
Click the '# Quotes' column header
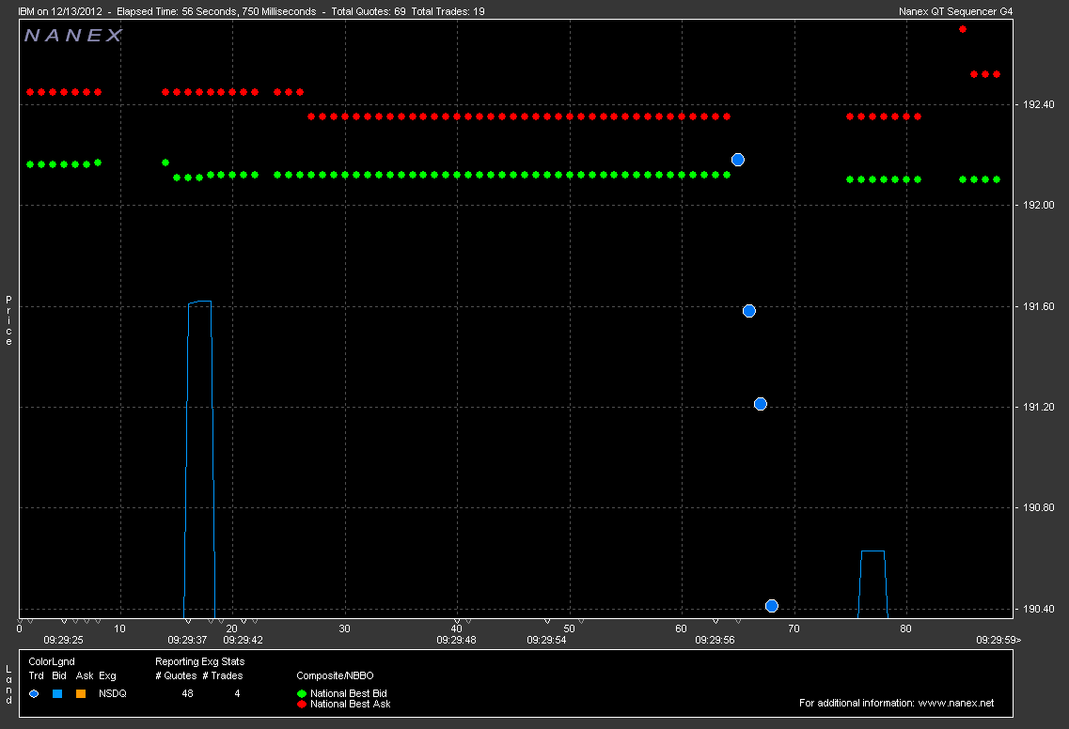(176, 675)
